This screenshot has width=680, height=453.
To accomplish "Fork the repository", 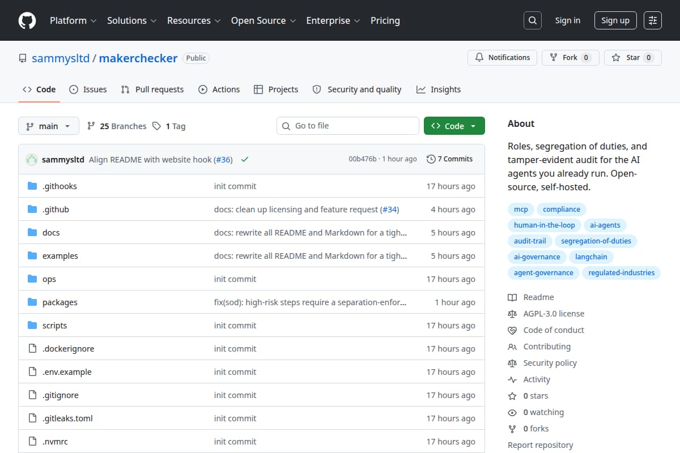I will pos(570,58).
